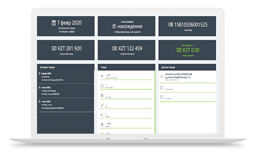Click the article number field in Товар panel
This screenshot has width=256, height=160.
tap(126, 125)
